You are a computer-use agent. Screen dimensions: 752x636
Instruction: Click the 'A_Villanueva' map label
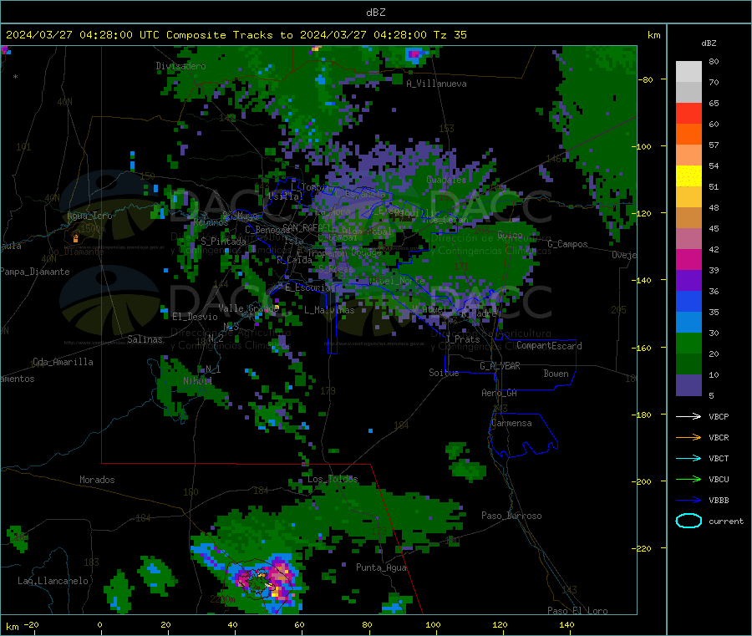click(436, 84)
